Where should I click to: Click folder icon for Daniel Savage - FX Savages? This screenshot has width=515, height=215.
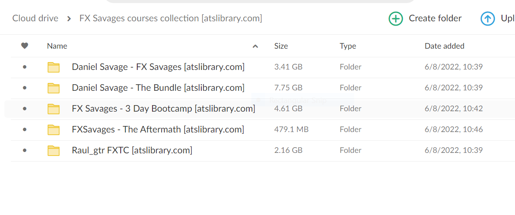point(54,67)
